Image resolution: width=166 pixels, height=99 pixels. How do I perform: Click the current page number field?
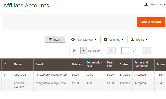(x=126, y=51)
